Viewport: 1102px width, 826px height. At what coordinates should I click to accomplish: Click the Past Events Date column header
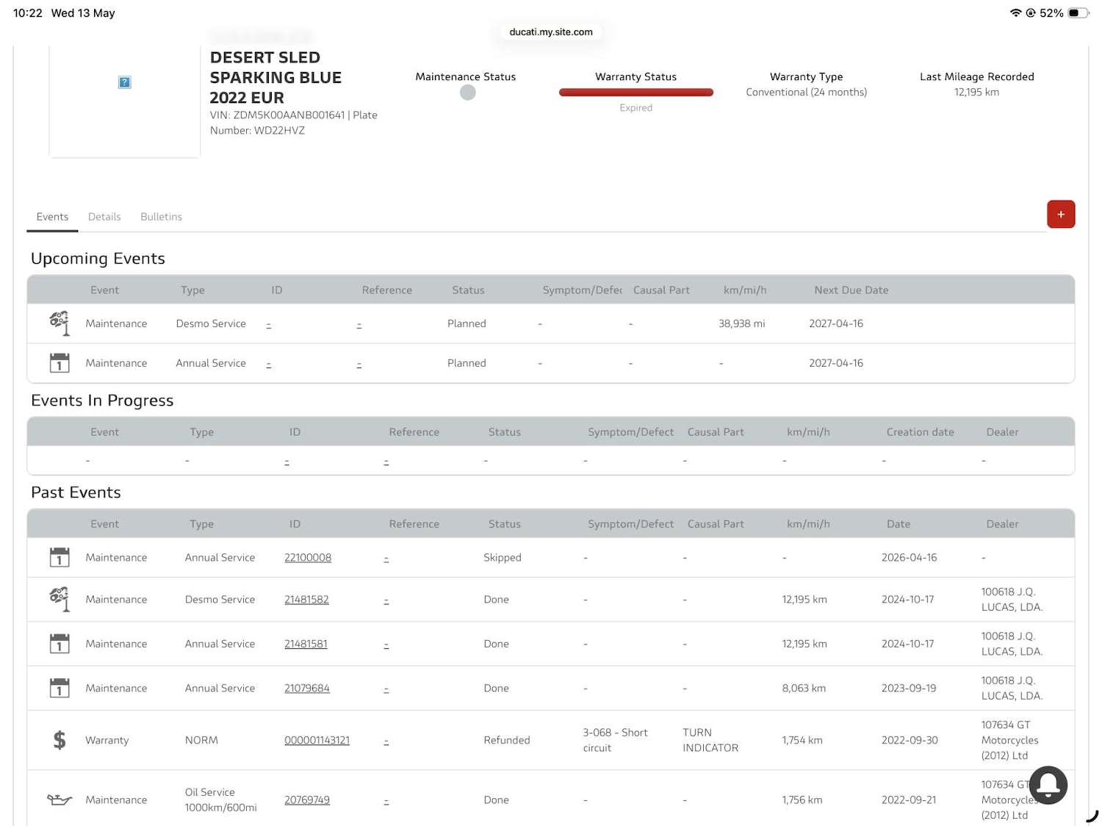[898, 524]
